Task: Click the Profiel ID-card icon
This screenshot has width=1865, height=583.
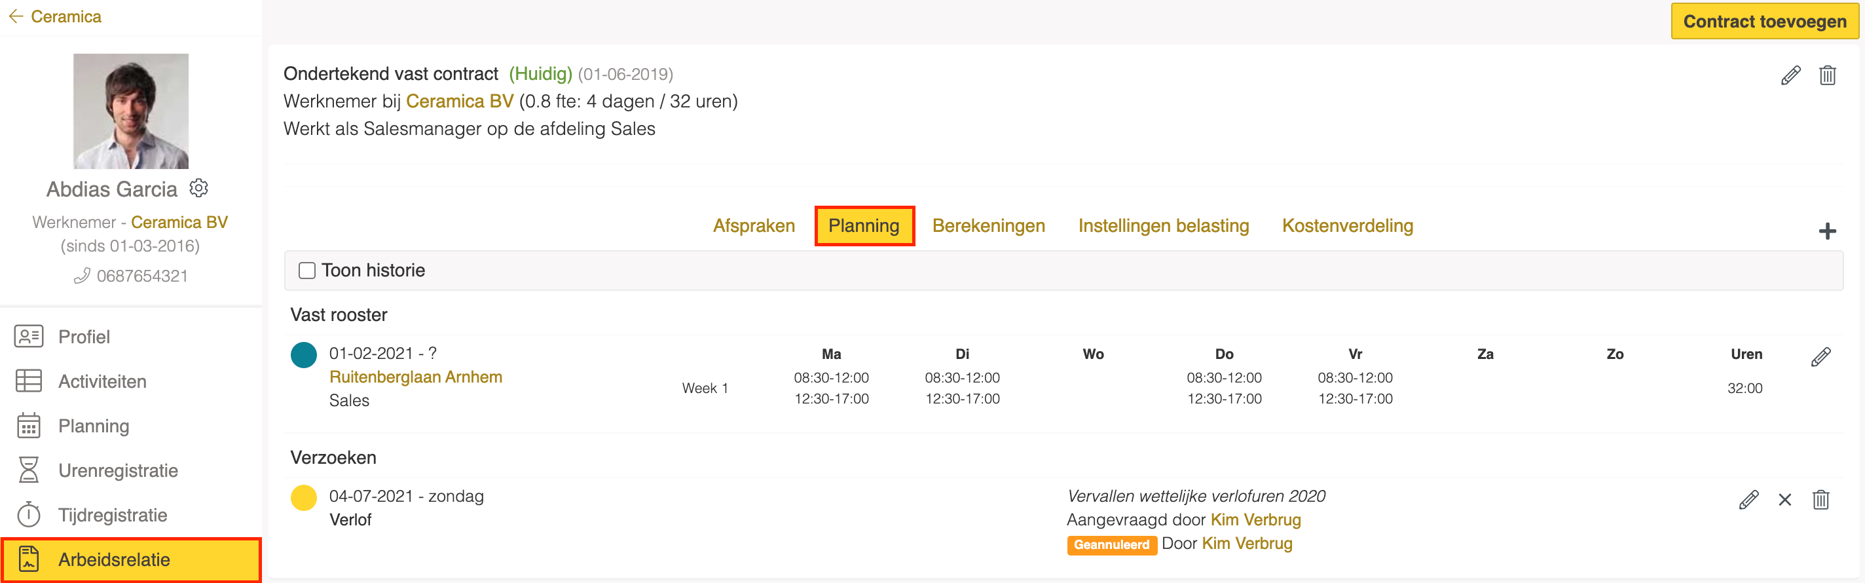Action: tap(29, 337)
